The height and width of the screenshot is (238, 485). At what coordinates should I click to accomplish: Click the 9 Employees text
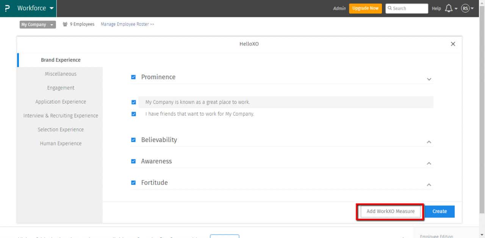[x=82, y=24]
